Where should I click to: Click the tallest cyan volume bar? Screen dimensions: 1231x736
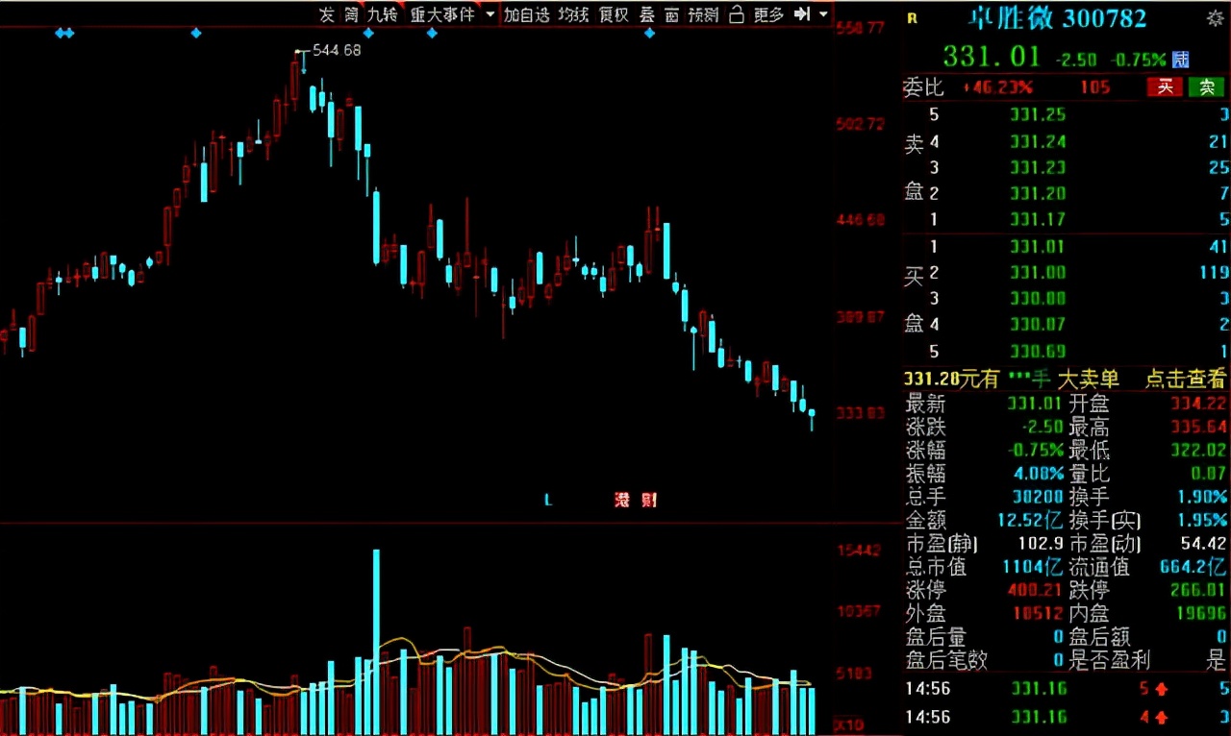click(376, 642)
